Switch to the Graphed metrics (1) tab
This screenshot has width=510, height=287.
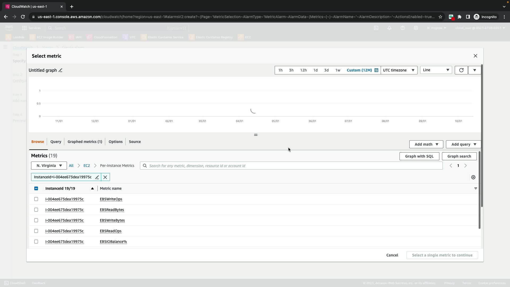(85, 142)
